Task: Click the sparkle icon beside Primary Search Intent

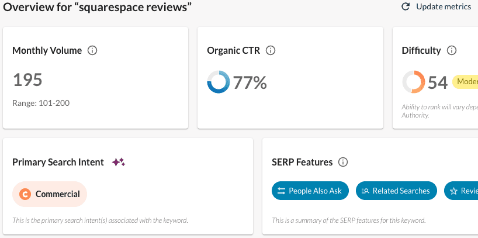Action: coord(119,162)
